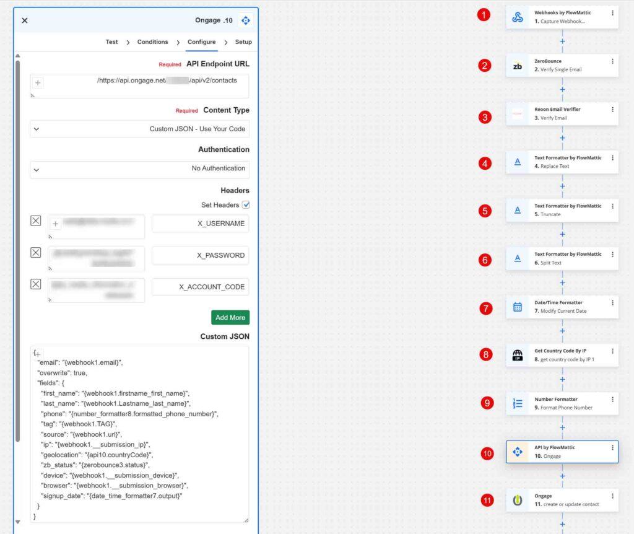Remove the X_USERNAME header row
This screenshot has width=634, height=534.
(36, 221)
